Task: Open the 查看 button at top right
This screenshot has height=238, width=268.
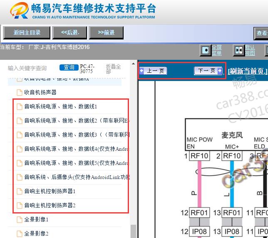Action: (x=261, y=33)
